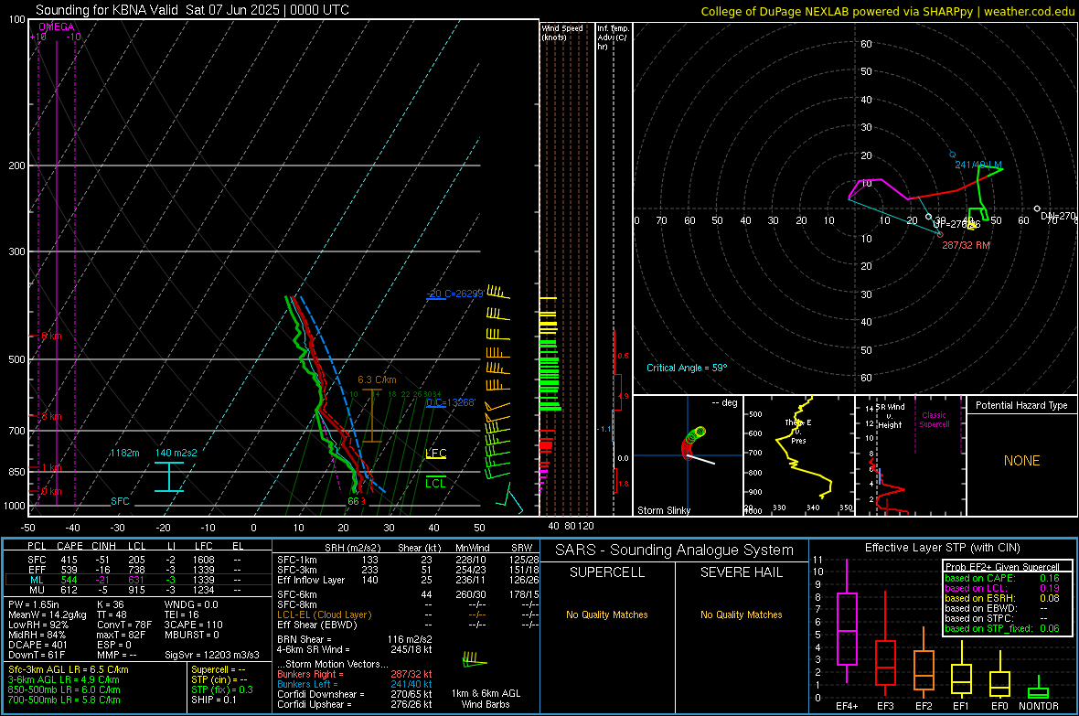Click the STP (fix) = 0.3 value
The image size is (1079, 716).
(x=222, y=689)
